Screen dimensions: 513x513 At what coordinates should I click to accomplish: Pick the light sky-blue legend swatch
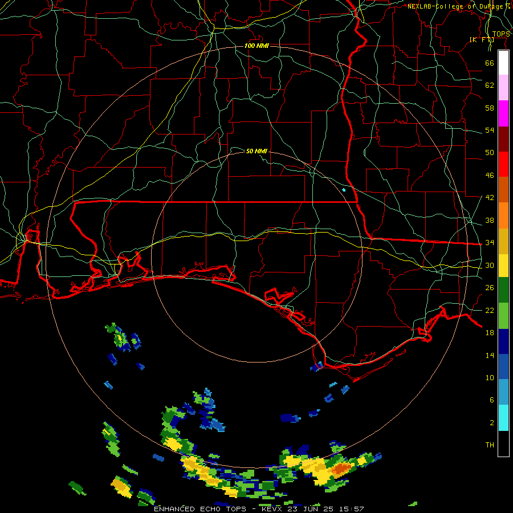(503, 392)
